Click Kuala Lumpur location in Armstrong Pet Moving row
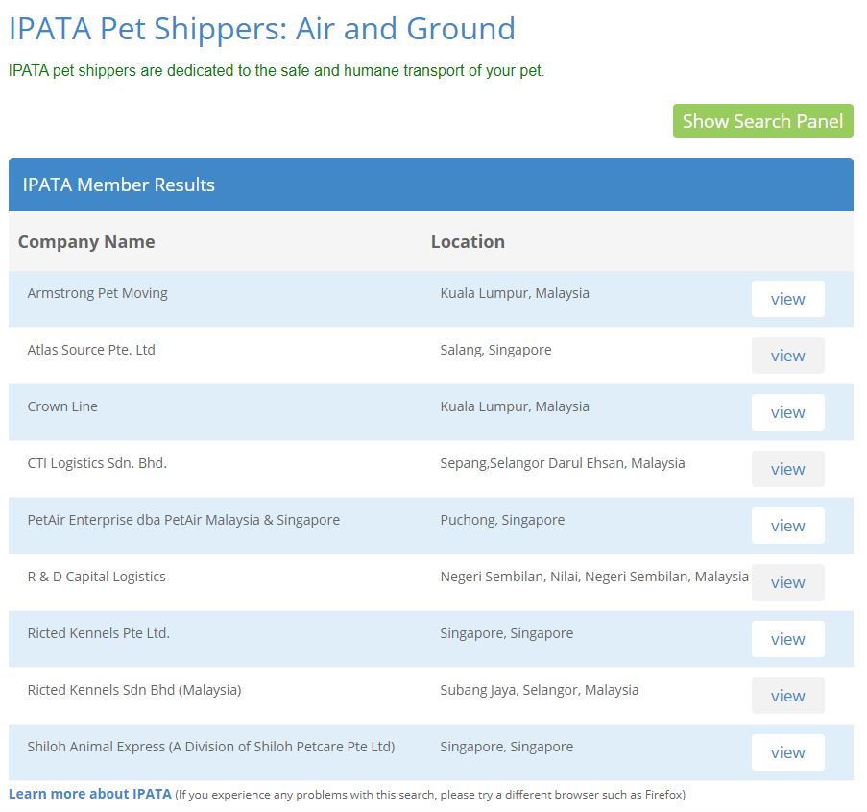867x812 pixels. point(515,293)
